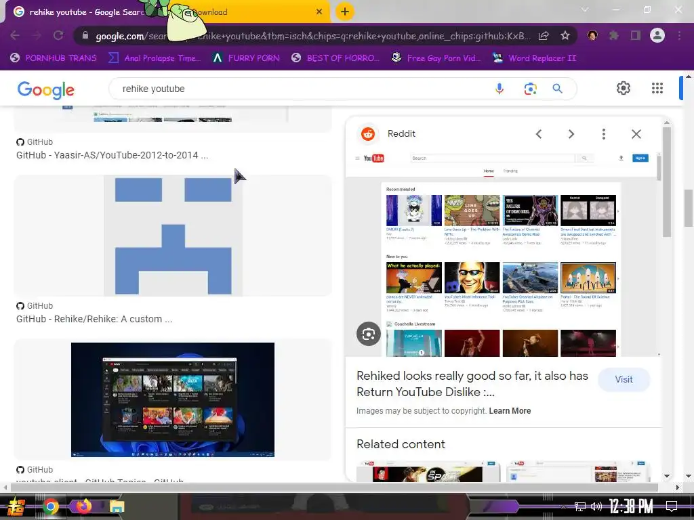The height and width of the screenshot is (520, 694).
Task: Open the Chrome extensions puzzle menu
Action: pyautogui.click(x=614, y=35)
